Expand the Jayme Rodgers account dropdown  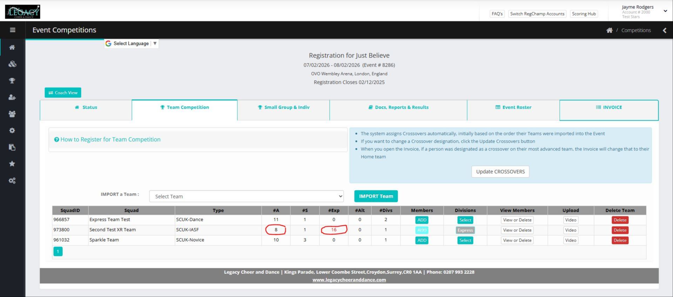[665, 11]
